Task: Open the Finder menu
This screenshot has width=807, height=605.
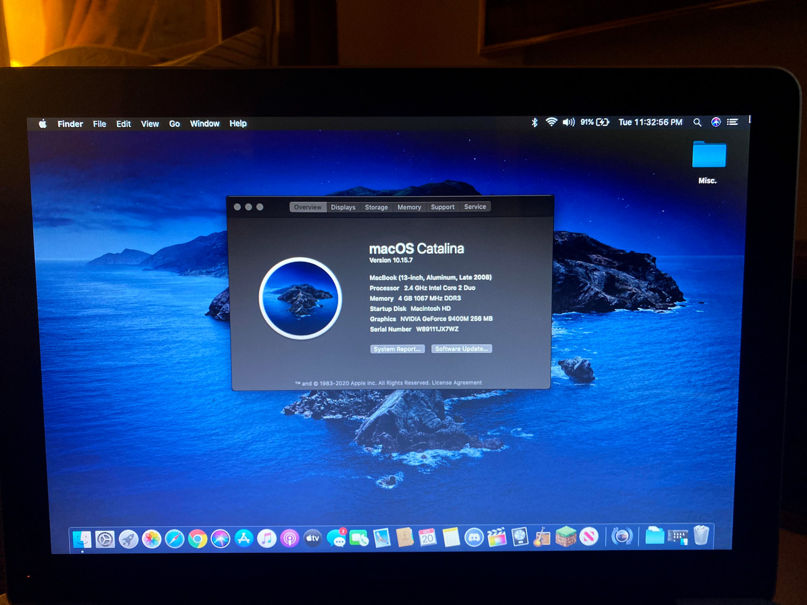Action: click(70, 124)
